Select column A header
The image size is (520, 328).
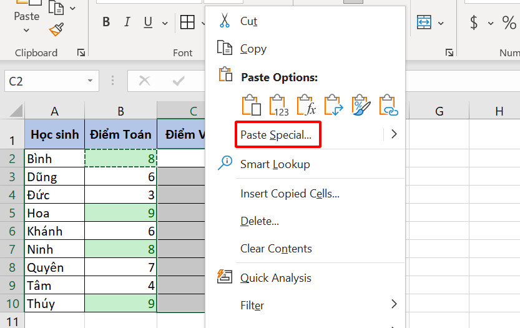tap(54, 111)
